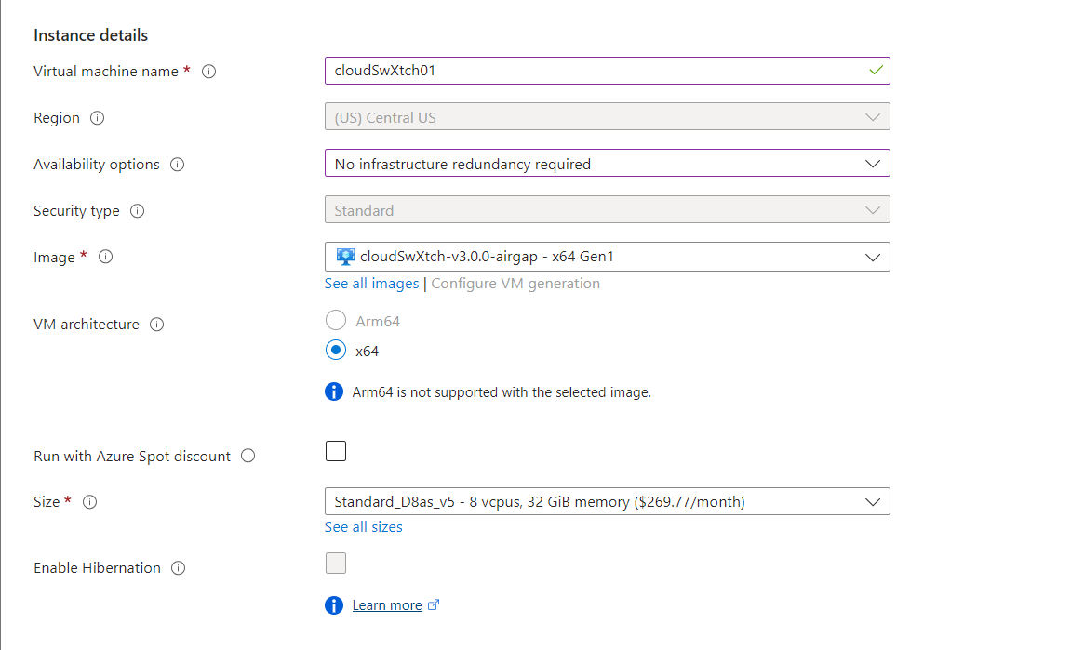Open the Availability options dropdown
Viewport: 1084px width, 650px height.
tap(873, 163)
